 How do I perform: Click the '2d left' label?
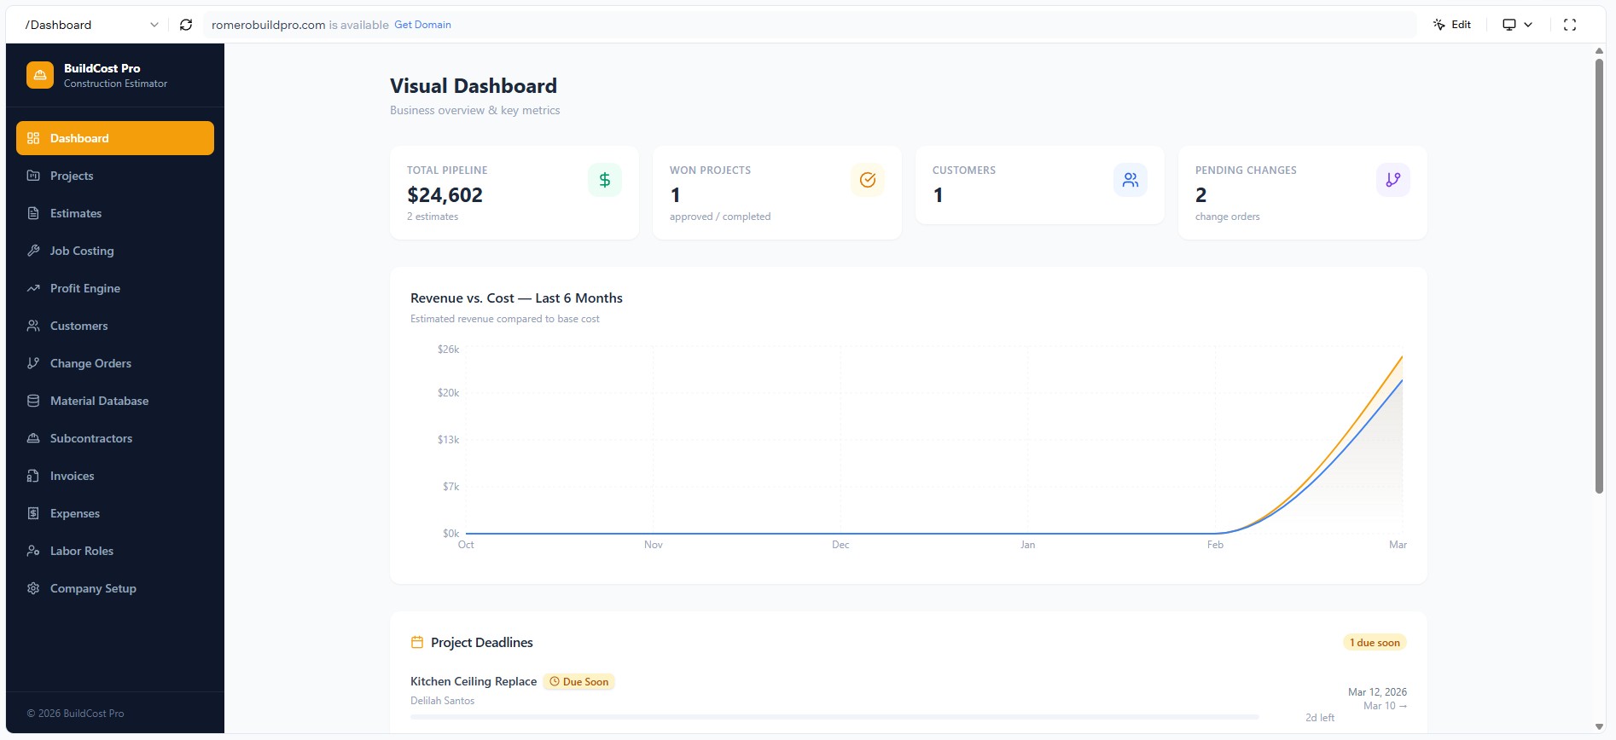pyautogui.click(x=1320, y=718)
